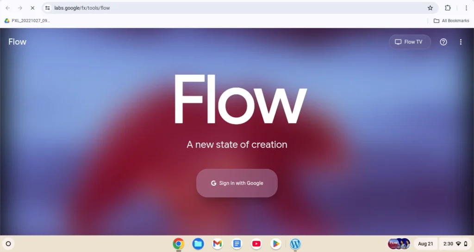Open calendar via Aug 21 date
474x252 pixels.
click(425, 244)
